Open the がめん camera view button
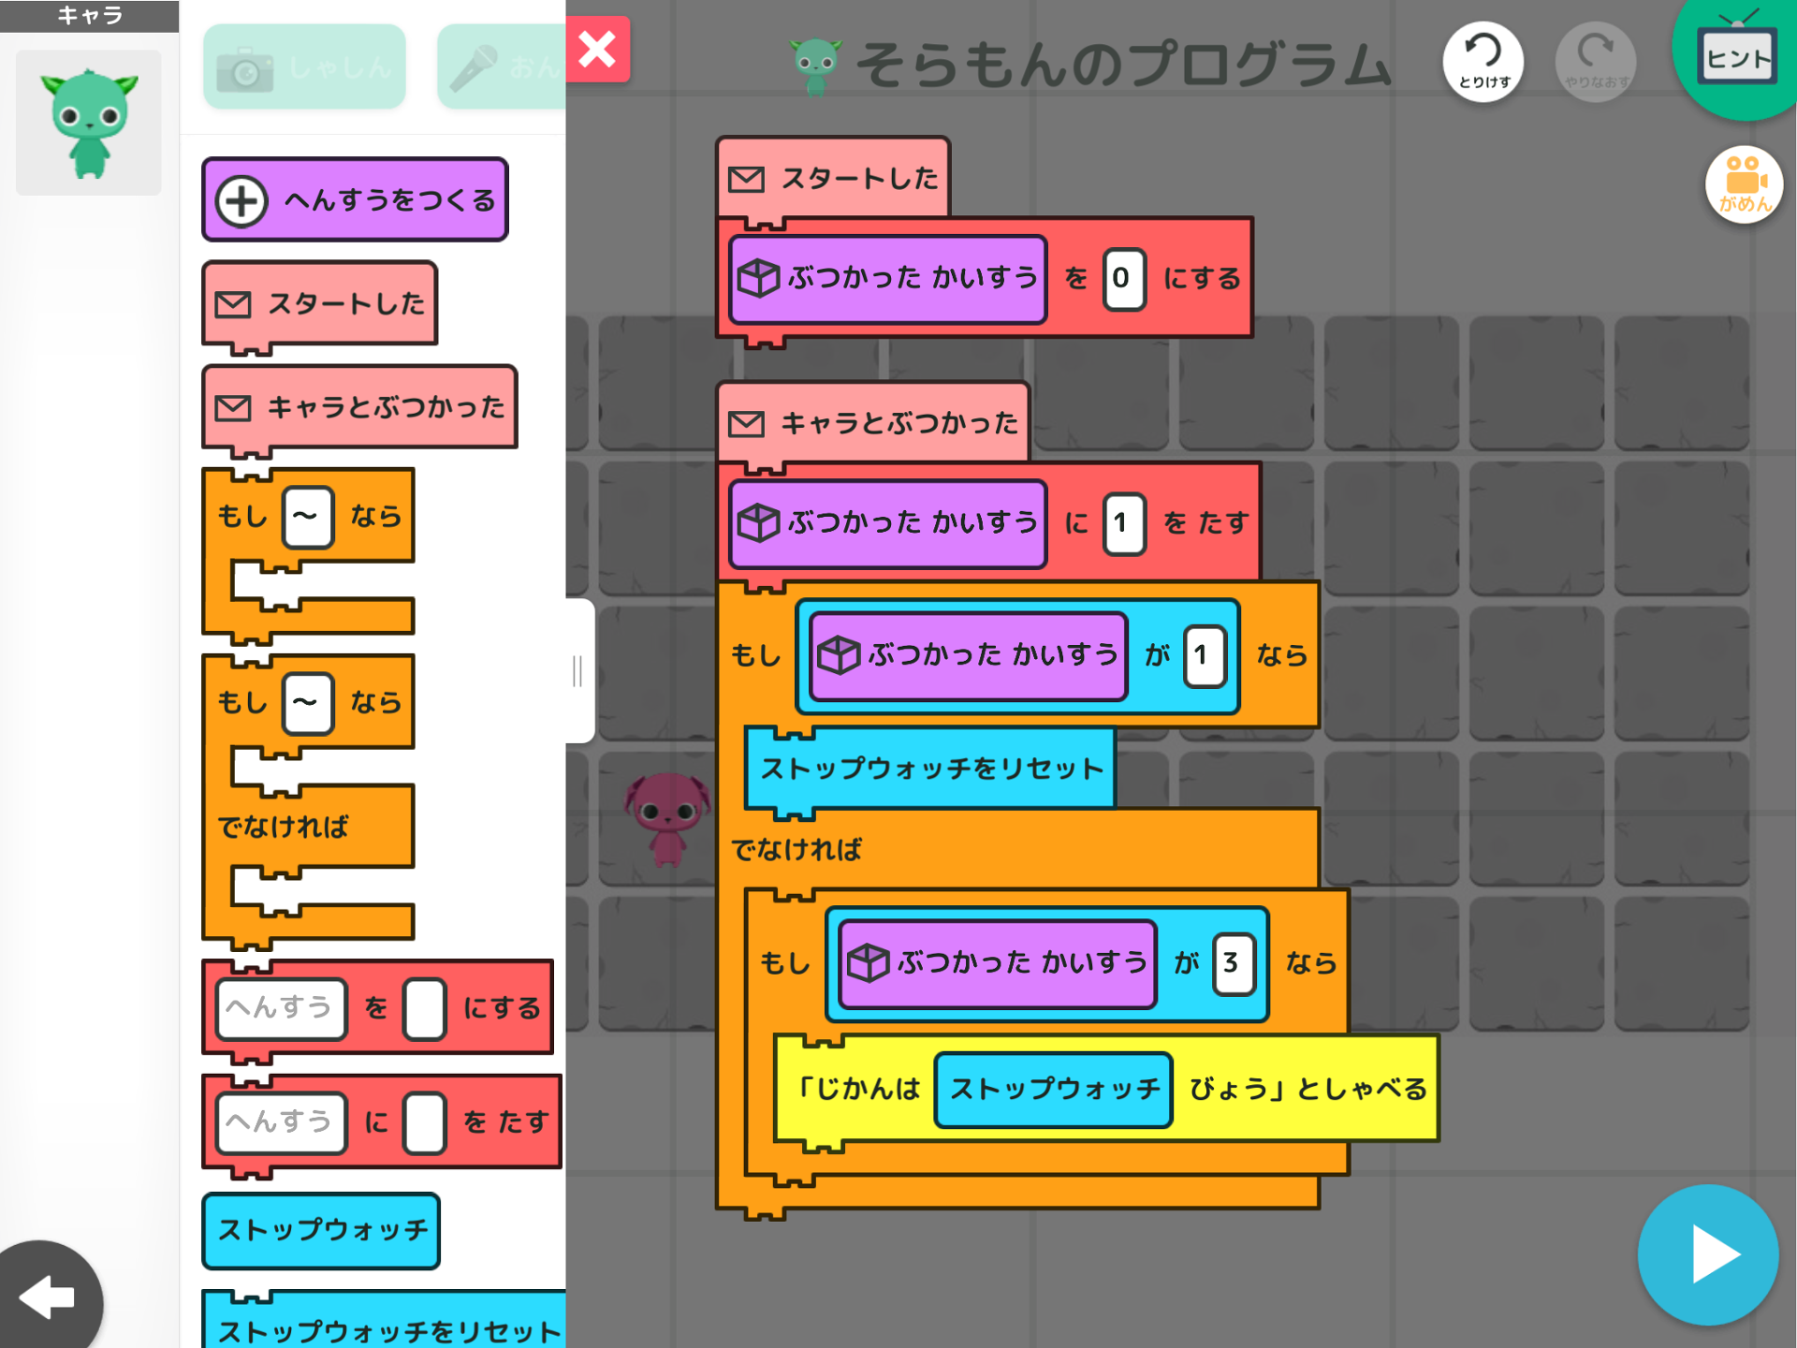The image size is (1797, 1348). click(x=1744, y=184)
